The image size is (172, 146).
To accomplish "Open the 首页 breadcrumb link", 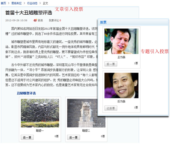I will pos(3,3).
